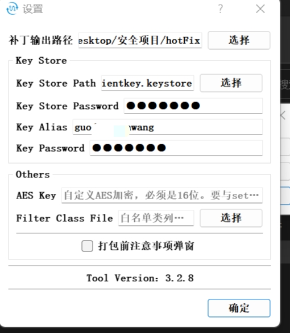
Task: Focus the 补丁输出路径 path field
Action: coord(140,40)
